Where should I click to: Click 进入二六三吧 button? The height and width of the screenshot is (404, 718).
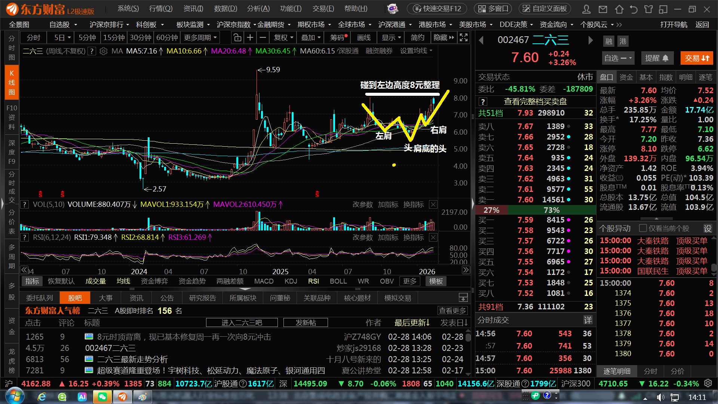coord(242,322)
